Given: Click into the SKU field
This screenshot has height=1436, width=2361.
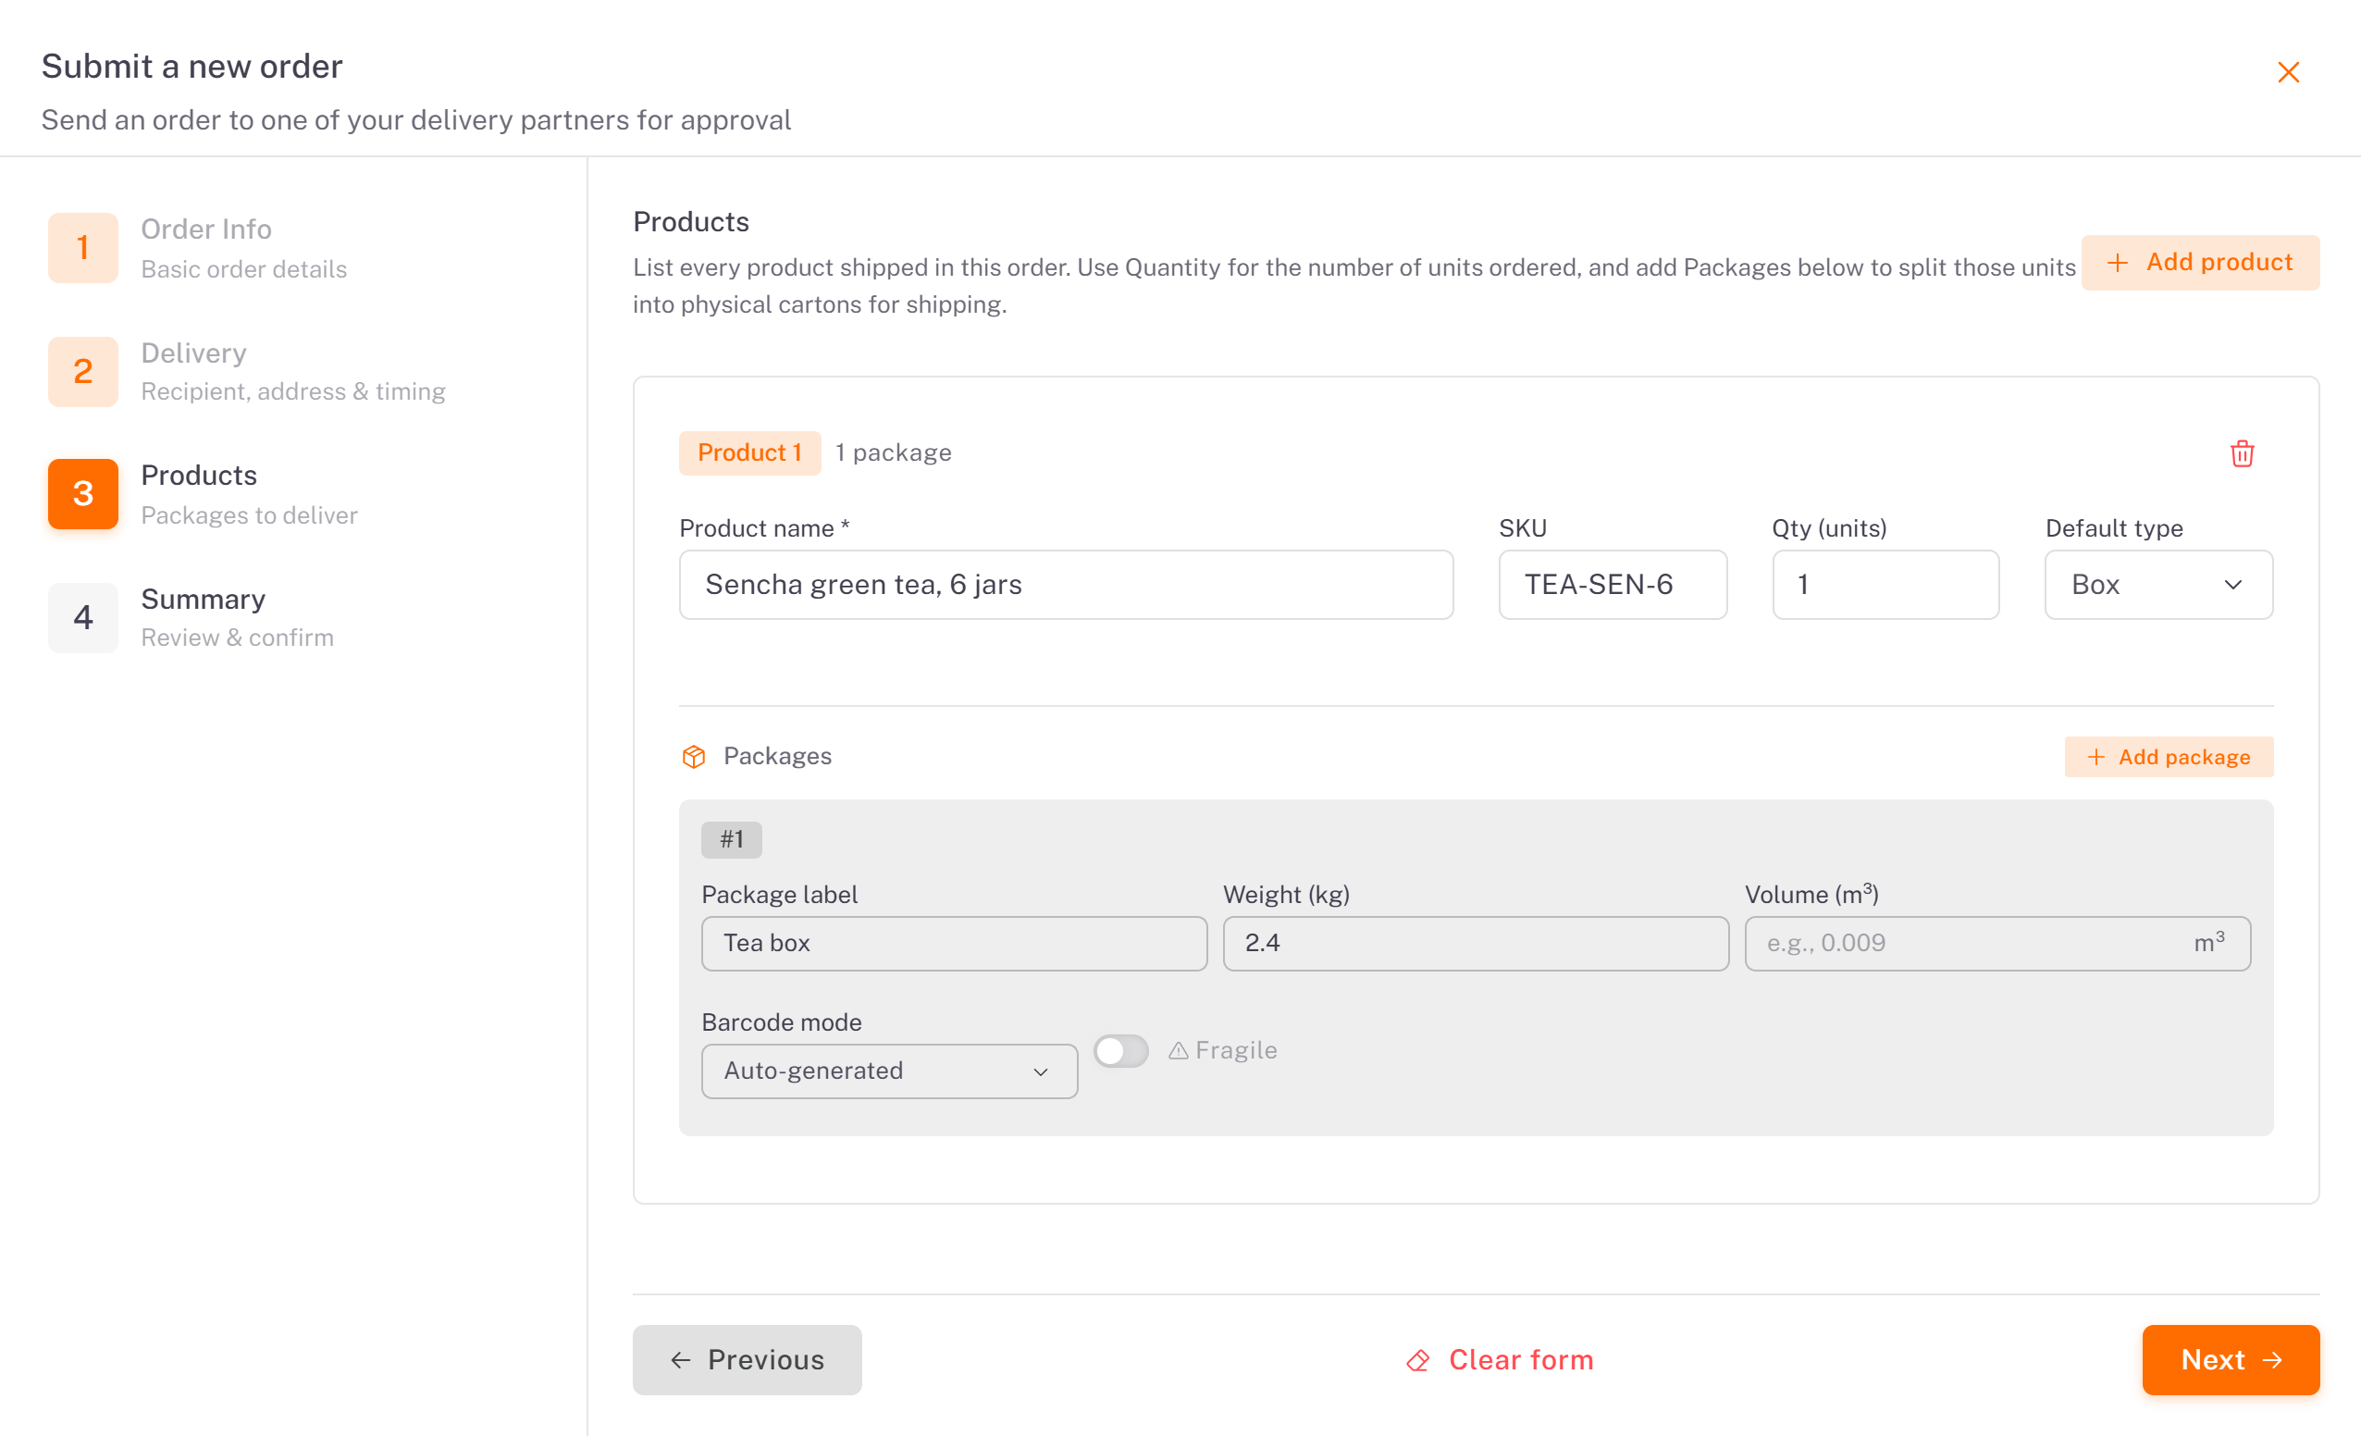Looking at the screenshot, I should pyautogui.click(x=1613, y=585).
